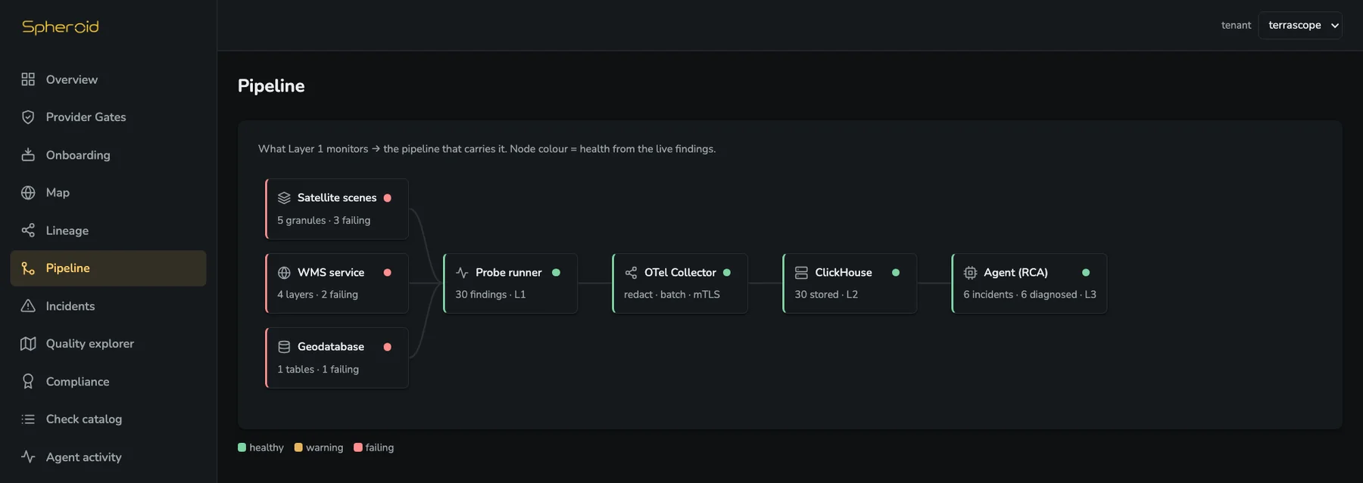The height and width of the screenshot is (483, 1363).
Task: Click the Provider Gates shield icon
Action: tap(28, 117)
